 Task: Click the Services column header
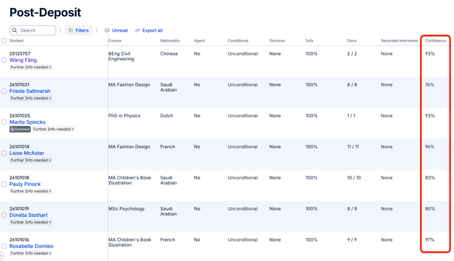click(x=277, y=41)
